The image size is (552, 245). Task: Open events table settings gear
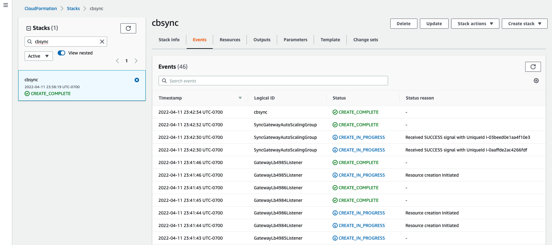[536, 81]
